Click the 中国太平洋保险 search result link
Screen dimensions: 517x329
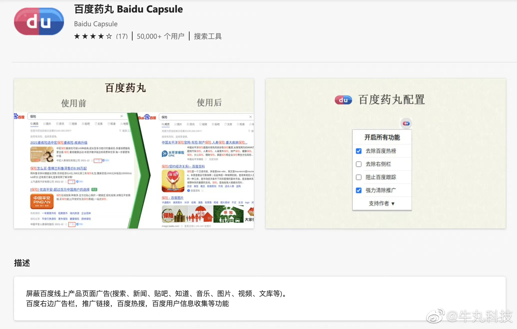(x=204, y=142)
